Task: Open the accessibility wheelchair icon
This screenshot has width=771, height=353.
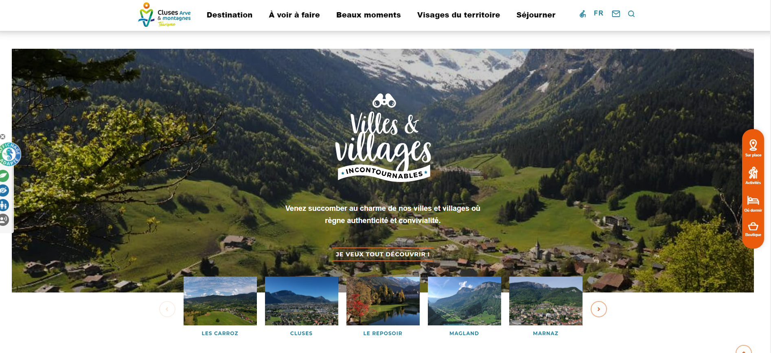Action: (x=583, y=14)
